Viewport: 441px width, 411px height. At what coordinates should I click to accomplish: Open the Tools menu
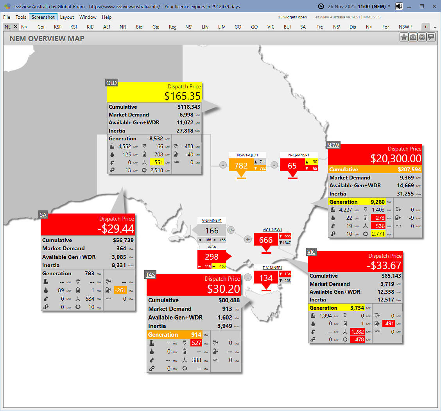21,17
